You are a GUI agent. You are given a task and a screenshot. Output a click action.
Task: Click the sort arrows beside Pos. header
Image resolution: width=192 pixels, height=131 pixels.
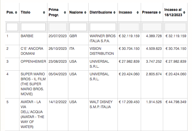(x=16, y=13)
